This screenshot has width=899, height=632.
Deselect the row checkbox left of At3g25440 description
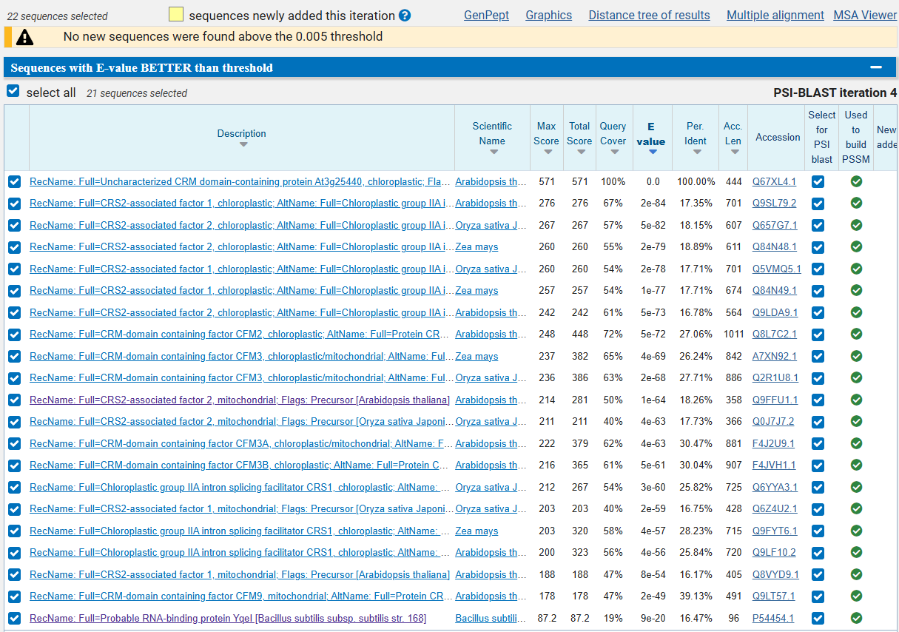[15, 181]
